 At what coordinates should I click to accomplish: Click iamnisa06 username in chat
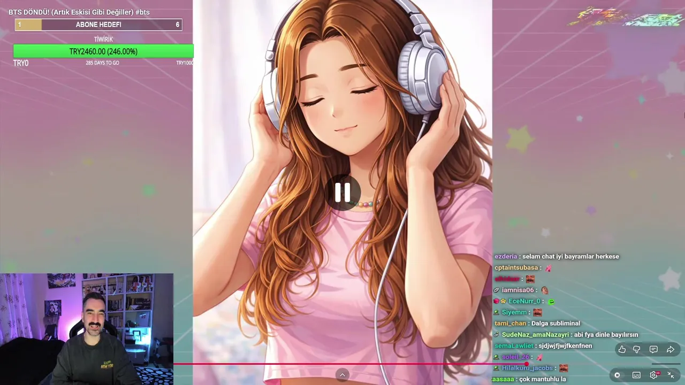(x=517, y=290)
